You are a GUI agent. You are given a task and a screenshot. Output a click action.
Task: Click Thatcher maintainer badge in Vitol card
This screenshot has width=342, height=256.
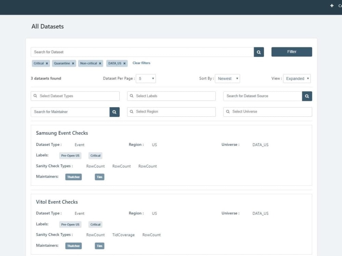(74, 246)
